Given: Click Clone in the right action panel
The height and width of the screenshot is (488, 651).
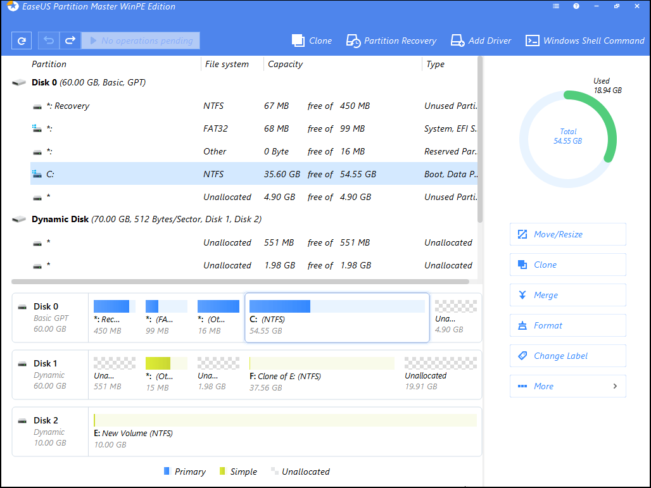Looking at the screenshot, I should (567, 265).
